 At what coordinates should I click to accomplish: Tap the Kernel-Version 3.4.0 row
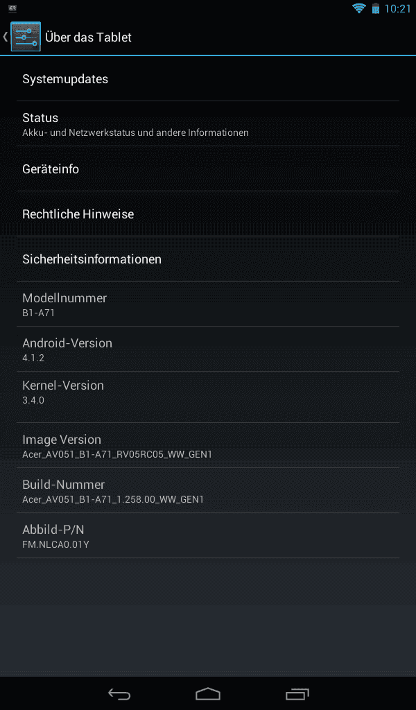pyautogui.click(x=208, y=397)
